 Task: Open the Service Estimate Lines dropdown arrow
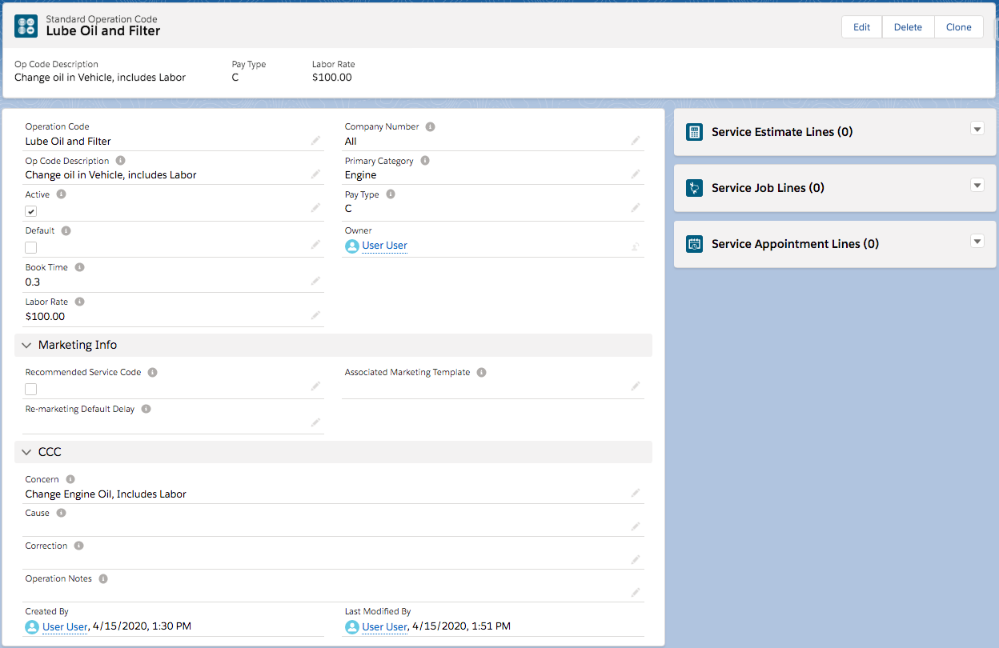(977, 130)
